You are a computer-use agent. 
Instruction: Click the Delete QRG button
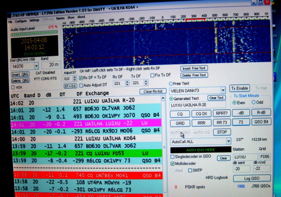20,81
